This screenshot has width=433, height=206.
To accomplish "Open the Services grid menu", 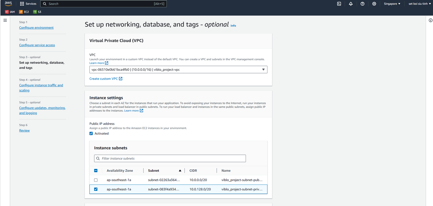I will pos(28,4).
